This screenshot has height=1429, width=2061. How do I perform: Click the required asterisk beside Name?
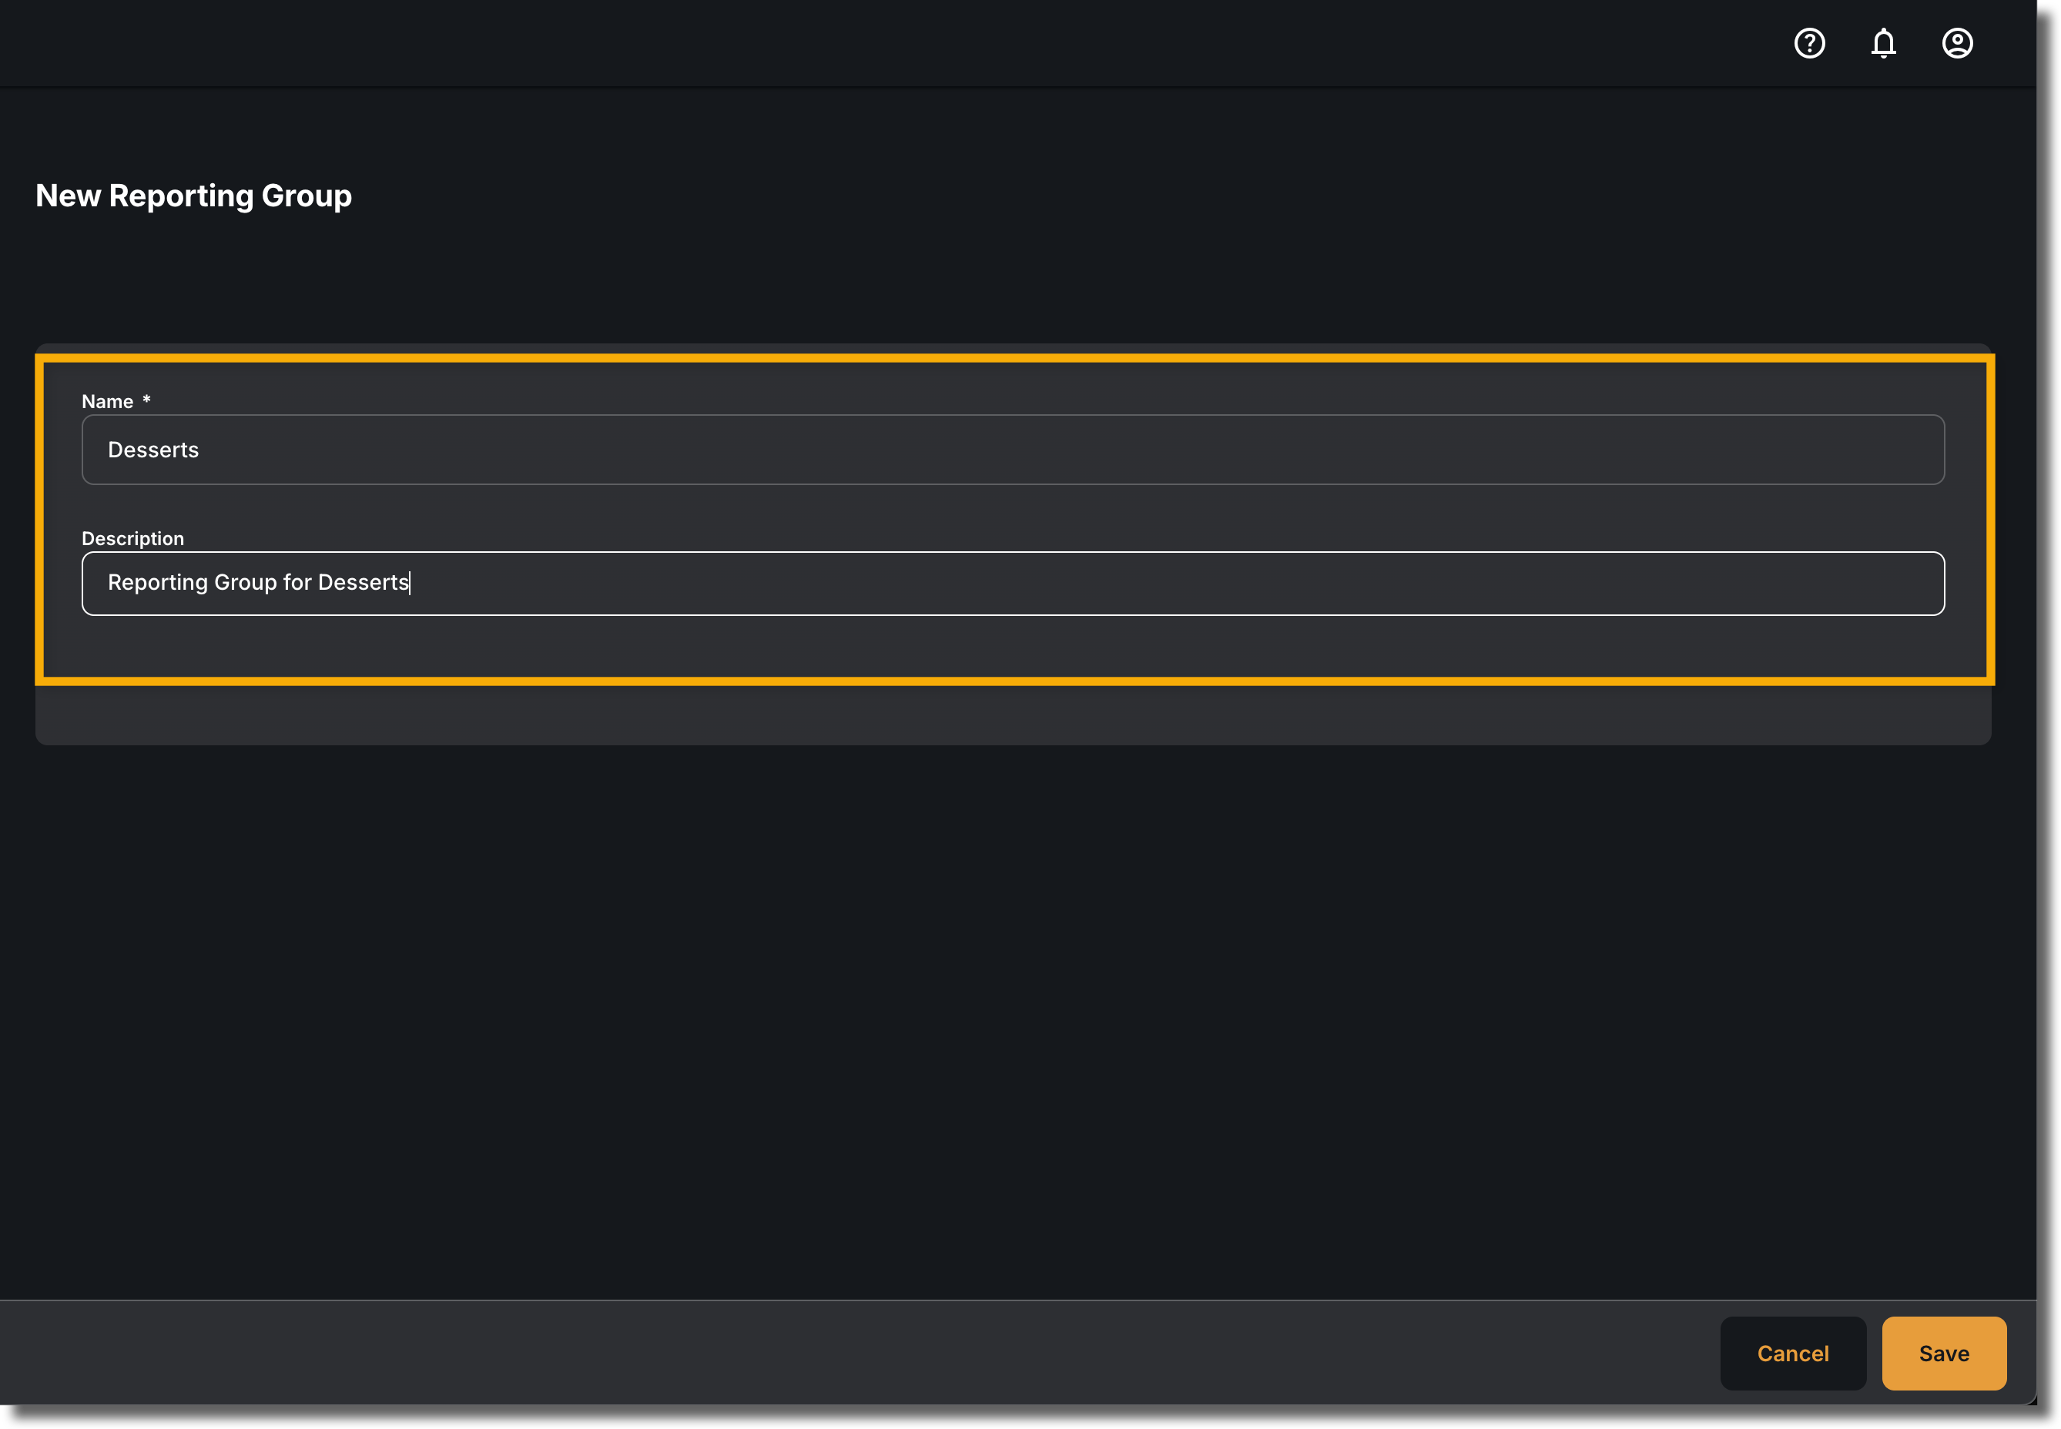(146, 400)
